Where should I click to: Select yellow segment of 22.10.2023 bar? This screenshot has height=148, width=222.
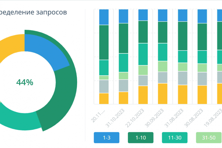[143, 95]
